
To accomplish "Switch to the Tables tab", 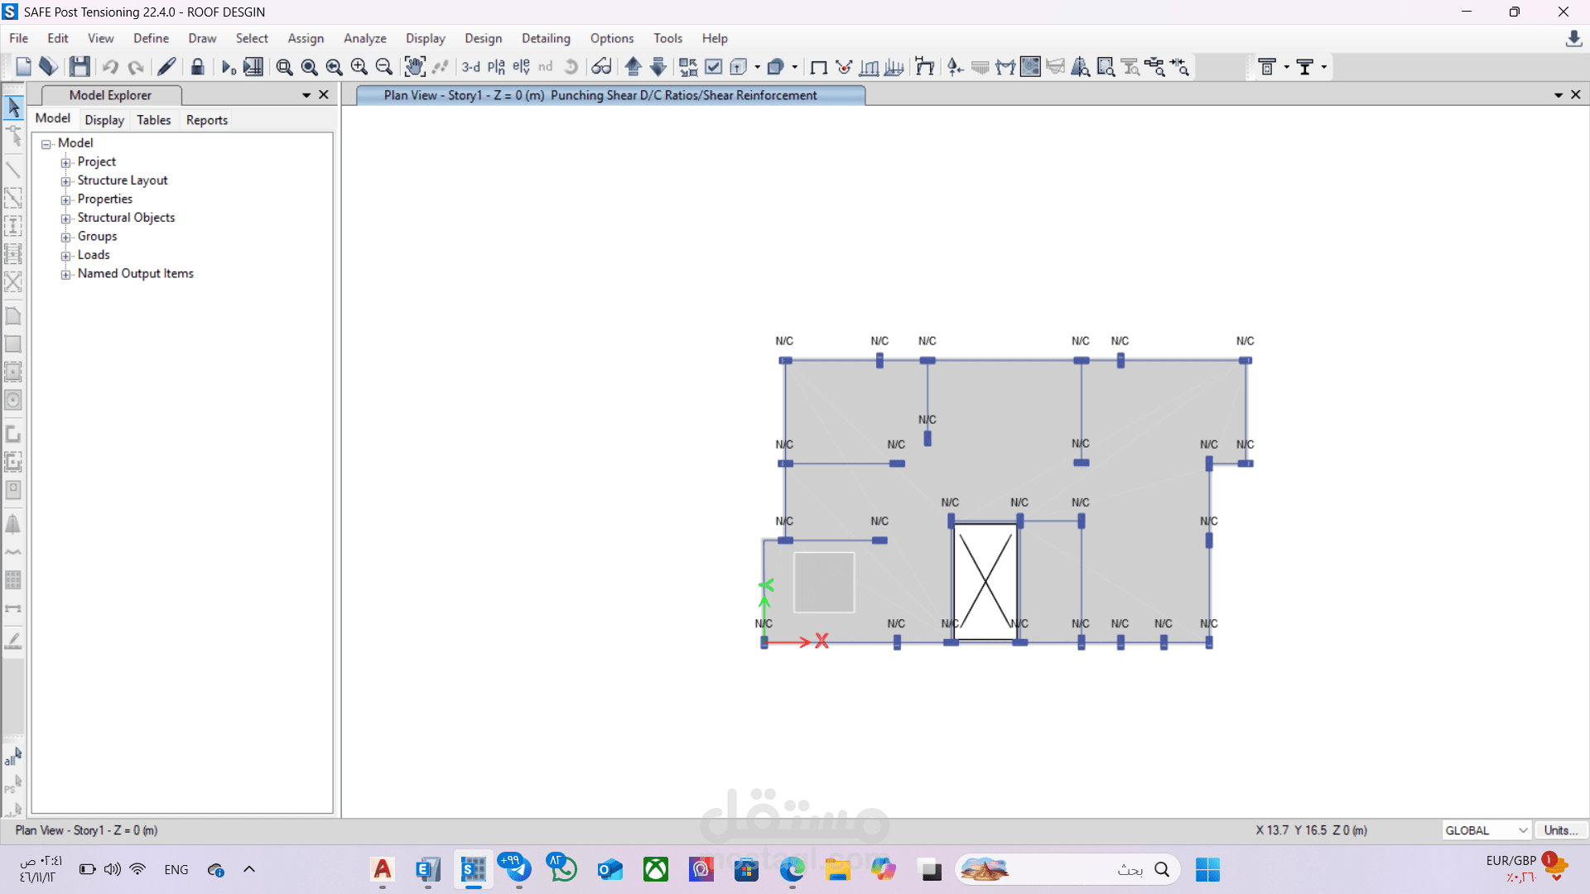I will coord(153,120).
